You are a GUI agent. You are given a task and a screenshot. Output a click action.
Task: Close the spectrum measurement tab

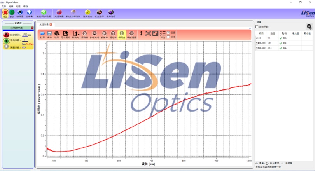[x=51, y=24]
